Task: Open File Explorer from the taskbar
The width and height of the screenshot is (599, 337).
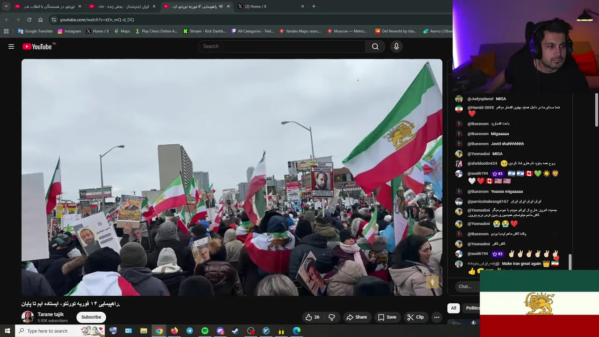Action: tap(144, 331)
